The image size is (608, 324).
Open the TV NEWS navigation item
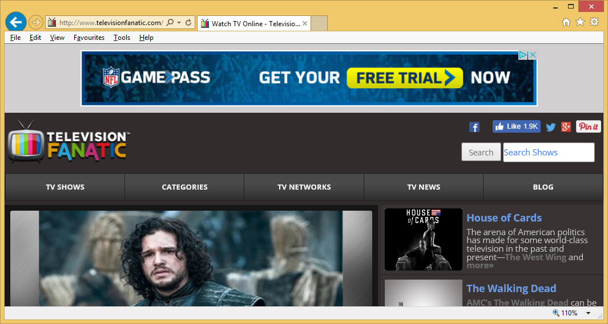424,187
